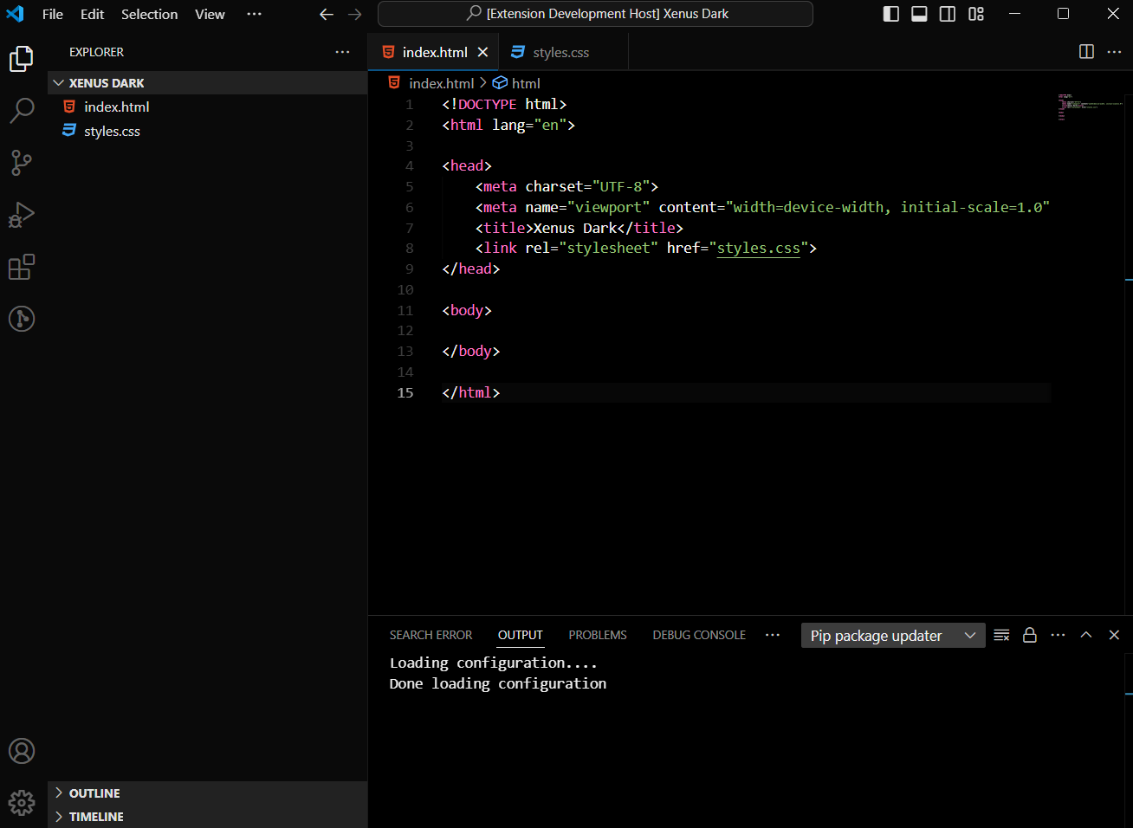Open the File menu
The image size is (1133, 828).
(53, 14)
